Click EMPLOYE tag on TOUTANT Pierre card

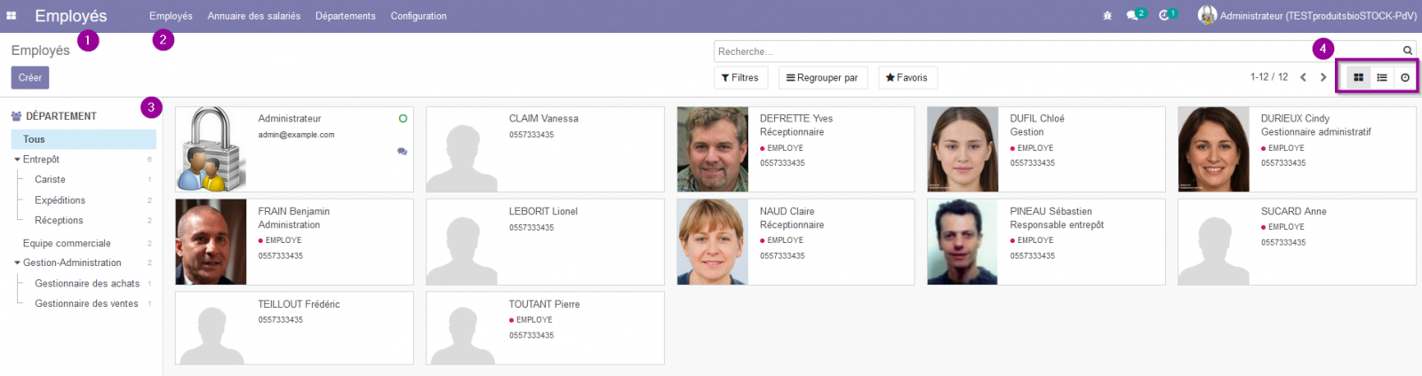(x=531, y=320)
